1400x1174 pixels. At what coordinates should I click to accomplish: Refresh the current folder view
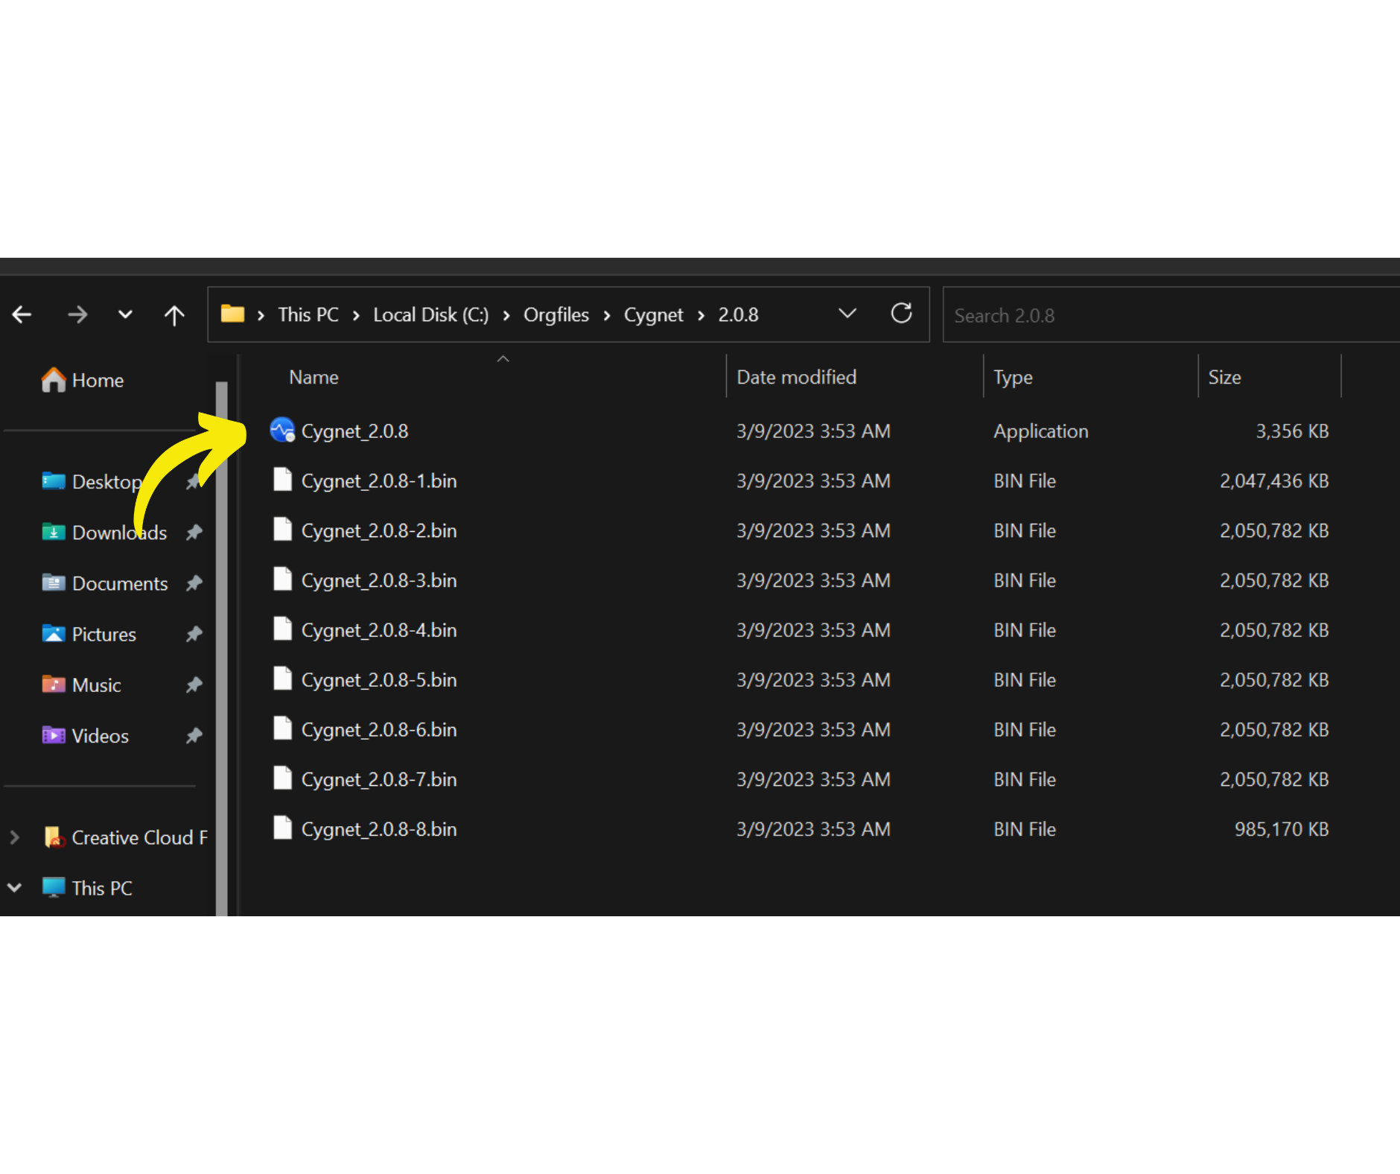[902, 314]
